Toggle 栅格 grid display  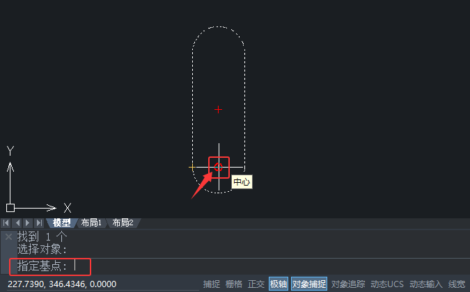click(233, 284)
